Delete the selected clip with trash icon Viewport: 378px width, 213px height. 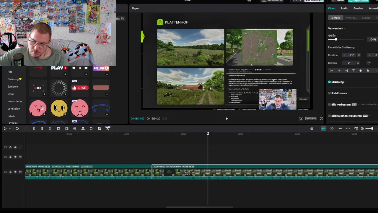pyautogui.click(x=58, y=128)
